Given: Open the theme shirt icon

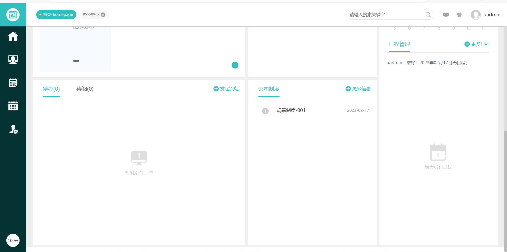Looking at the screenshot, I should click(x=459, y=15).
